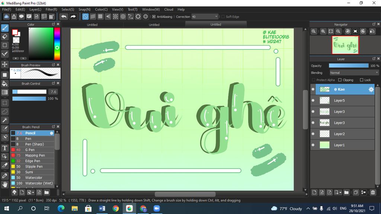Open settings gear on the Pencil brush

pyautogui.click(x=51, y=133)
